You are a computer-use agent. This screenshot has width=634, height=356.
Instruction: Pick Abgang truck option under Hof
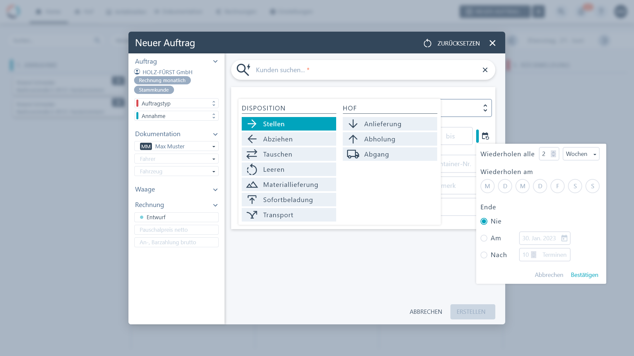[x=390, y=154]
